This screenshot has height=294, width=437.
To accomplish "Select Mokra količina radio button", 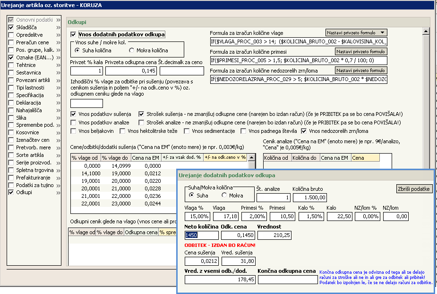I will pyautogui.click(x=131, y=50).
